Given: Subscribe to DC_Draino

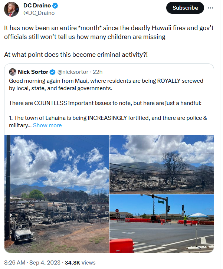Looking at the screenshot, I should click(185, 8).
